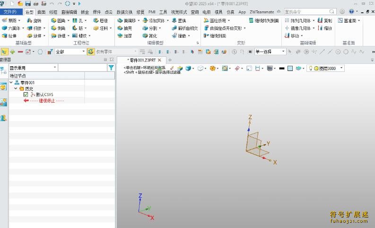Expand the quick access toolbar arrow
375x228 pixels.
[x=74, y=4]
